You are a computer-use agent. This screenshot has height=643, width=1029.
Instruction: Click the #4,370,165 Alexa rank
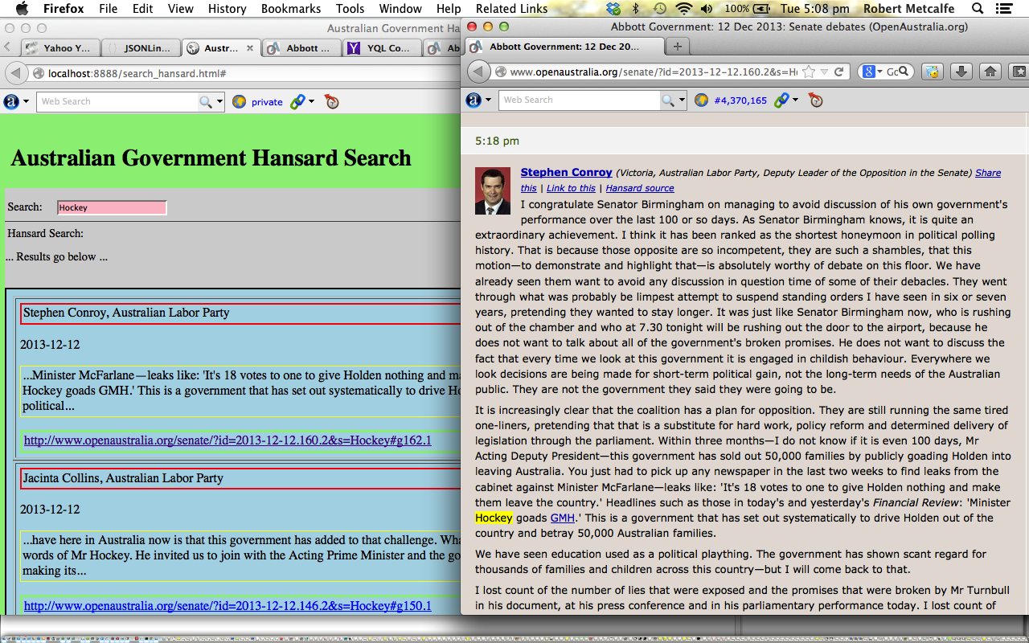point(740,100)
